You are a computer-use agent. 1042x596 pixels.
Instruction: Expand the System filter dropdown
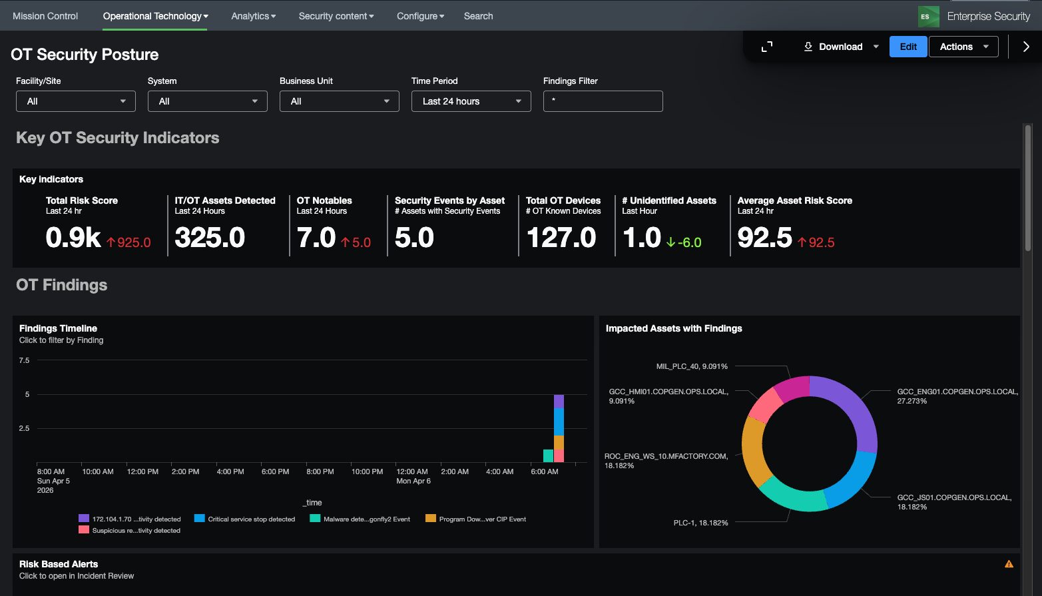(x=208, y=101)
